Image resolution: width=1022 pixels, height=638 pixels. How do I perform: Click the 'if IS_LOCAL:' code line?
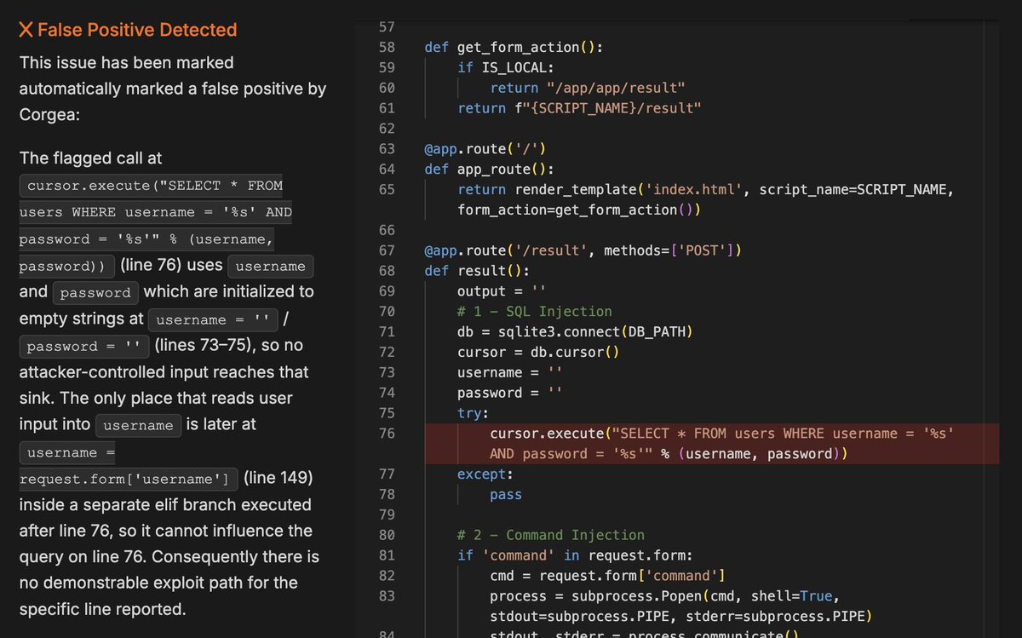[506, 68]
